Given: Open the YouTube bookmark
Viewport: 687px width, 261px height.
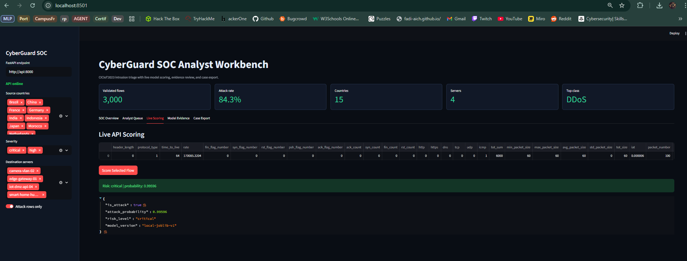Looking at the screenshot, I should tap(510, 19).
